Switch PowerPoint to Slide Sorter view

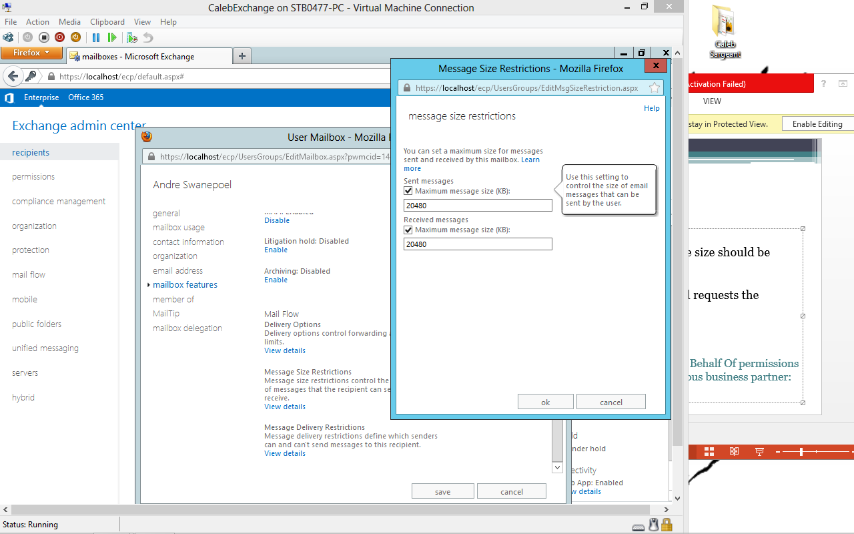[709, 452]
